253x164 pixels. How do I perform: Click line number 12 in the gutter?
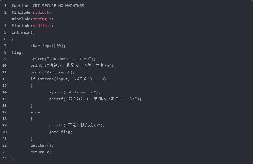(x=4, y=79)
